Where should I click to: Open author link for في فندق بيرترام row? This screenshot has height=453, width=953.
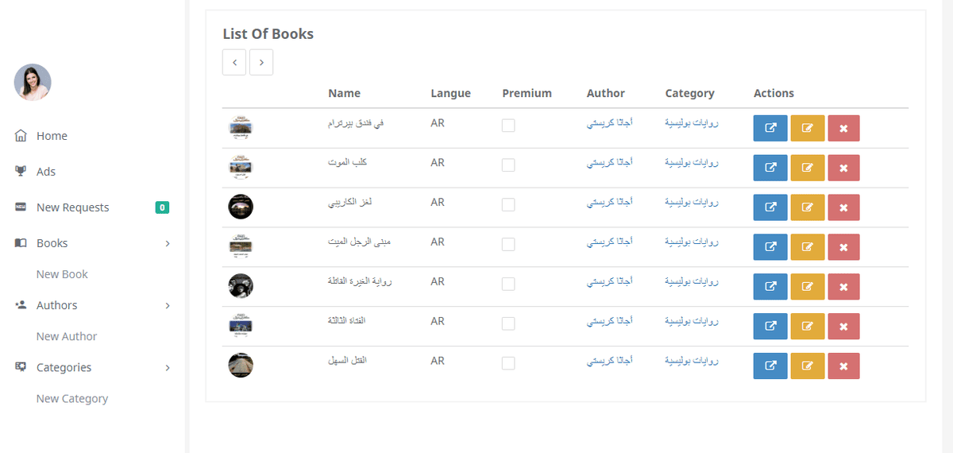click(610, 124)
